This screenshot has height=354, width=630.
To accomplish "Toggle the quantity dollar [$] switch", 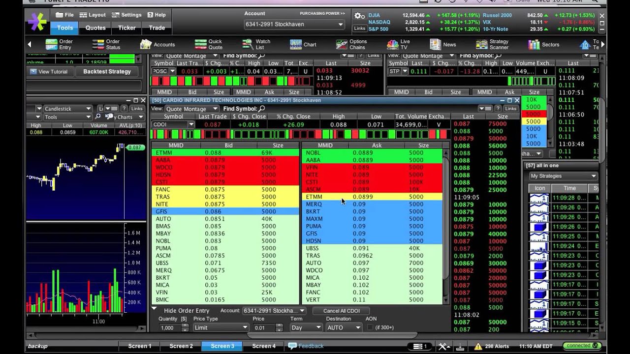I will click(x=184, y=319).
